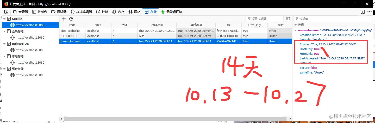Sort by the 域名 column header
The width and height of the screenshot is (375, 123).
[x=98, y=25]
